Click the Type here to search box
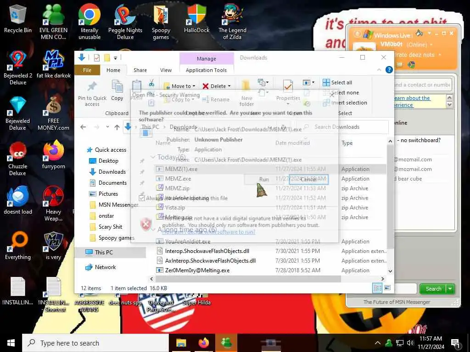The height and width of the screenshot is (352, 470). [x=95, y=343]
